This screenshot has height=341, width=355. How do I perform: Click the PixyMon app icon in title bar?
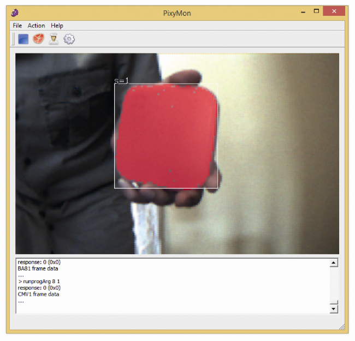coord(15,13)
